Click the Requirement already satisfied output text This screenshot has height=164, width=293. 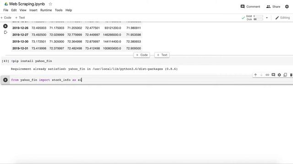pos(94,69)
